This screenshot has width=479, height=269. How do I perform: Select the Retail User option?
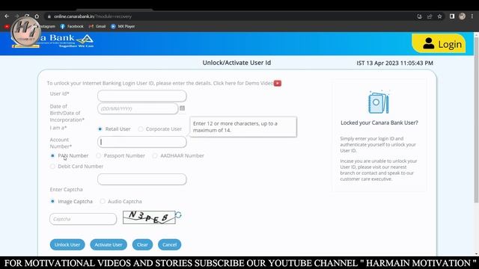[x=100, y=129]
